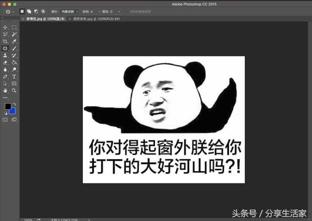Click the panda meme image on canvas
The width and height of the screenshot is (312, 221).
[x=164, y=120]
